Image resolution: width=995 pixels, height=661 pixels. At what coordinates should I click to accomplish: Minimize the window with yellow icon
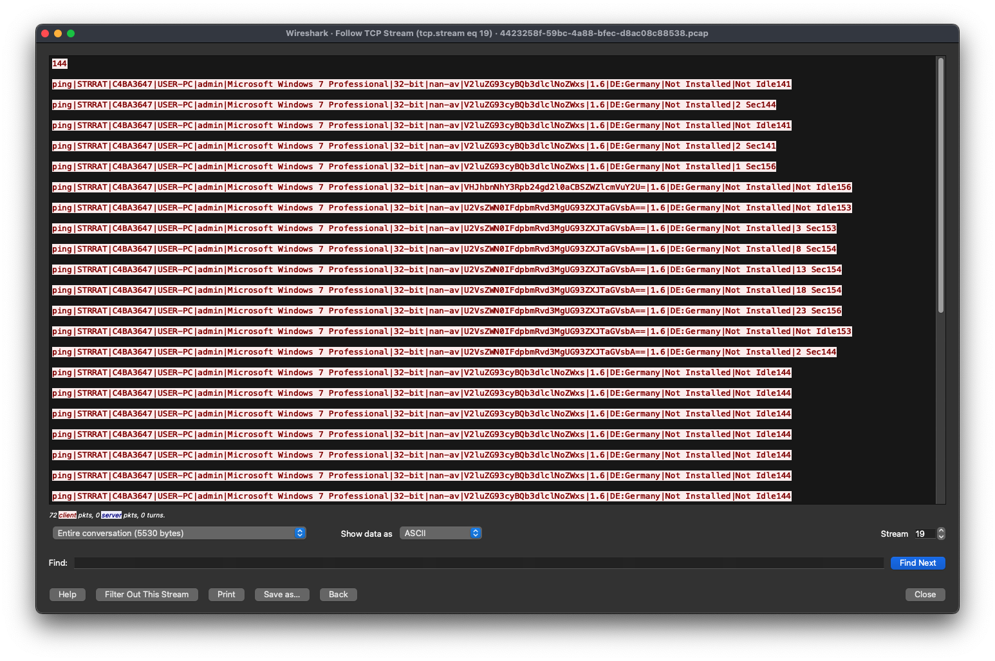58,33
